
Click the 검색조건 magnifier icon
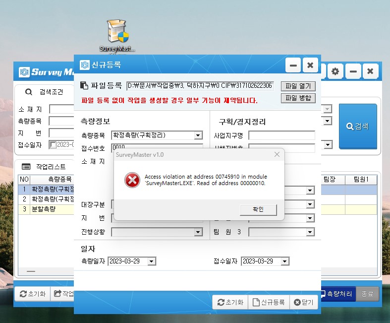click(x=29, y=92)
